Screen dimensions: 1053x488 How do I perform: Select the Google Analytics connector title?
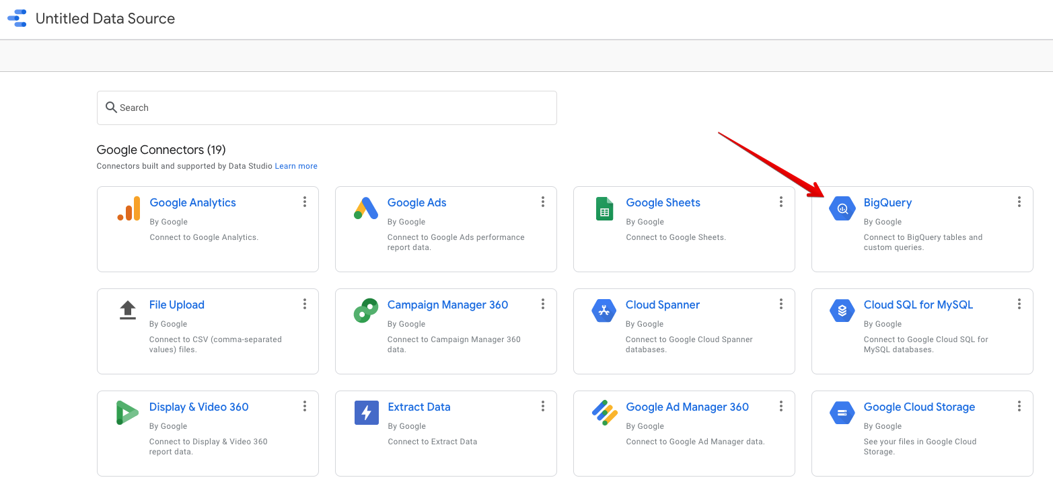192,203
